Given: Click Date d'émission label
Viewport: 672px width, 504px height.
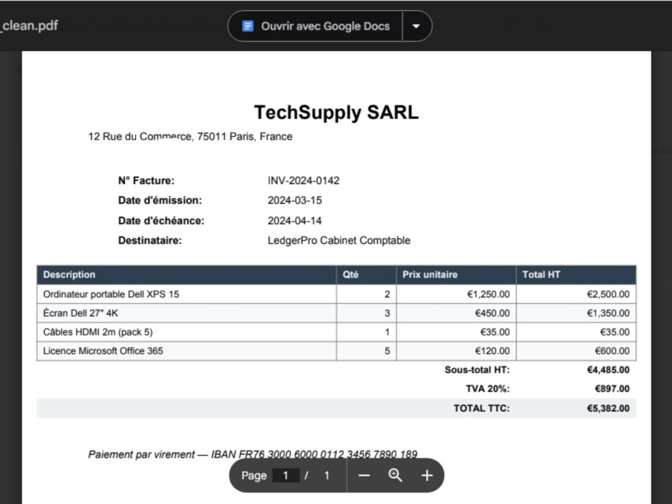Looking at the screenshot, I should [160, 200].
